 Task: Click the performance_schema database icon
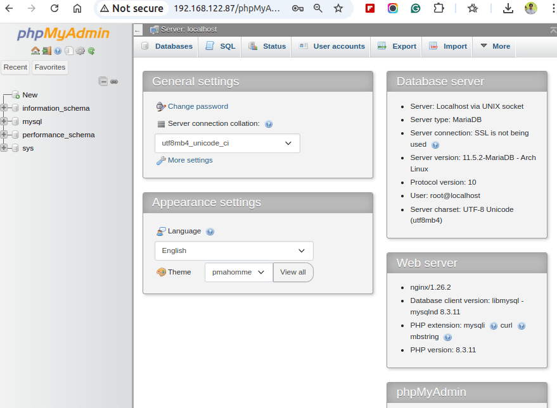point(15,134)
